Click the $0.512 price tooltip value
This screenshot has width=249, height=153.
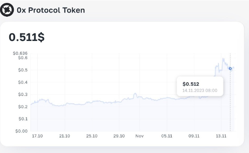pyautogui.click(x=191, y=84)
